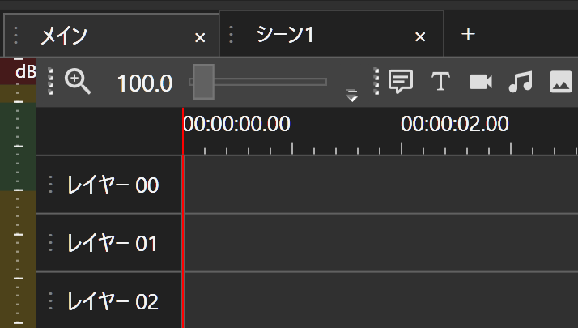The width and height of the screenshot is (578, 328).
Task: Click grip handle left of zoom icon
Action: (50, 81)
